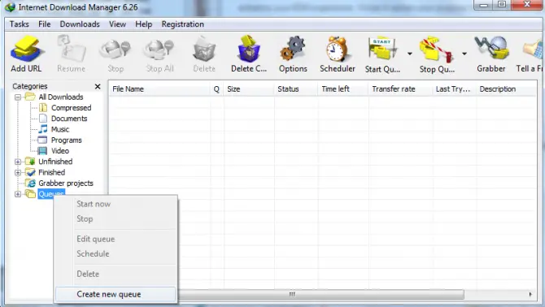This screenshot has width=545, height=307.
Task: Sort by the Description column header
Action: point(506,89)
